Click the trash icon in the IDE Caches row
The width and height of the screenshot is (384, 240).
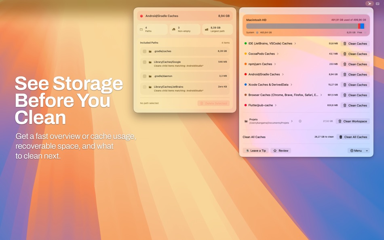point(345,44)
